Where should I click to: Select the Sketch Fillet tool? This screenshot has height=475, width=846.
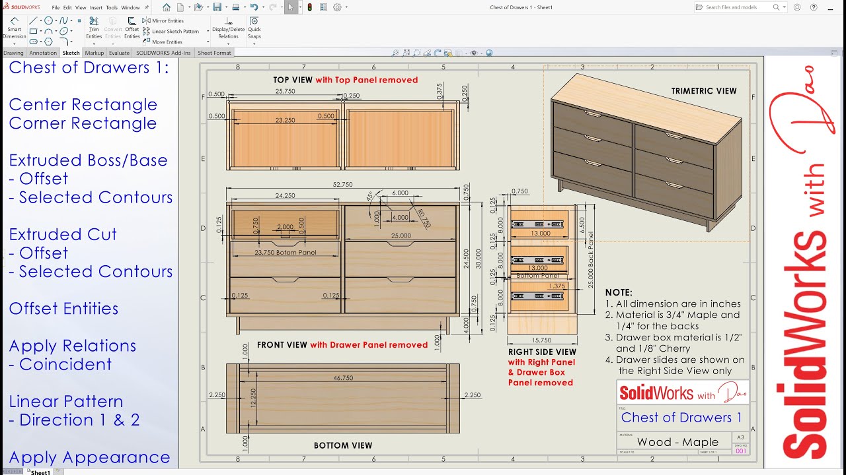pyautogui.click(x=64, y=42)
